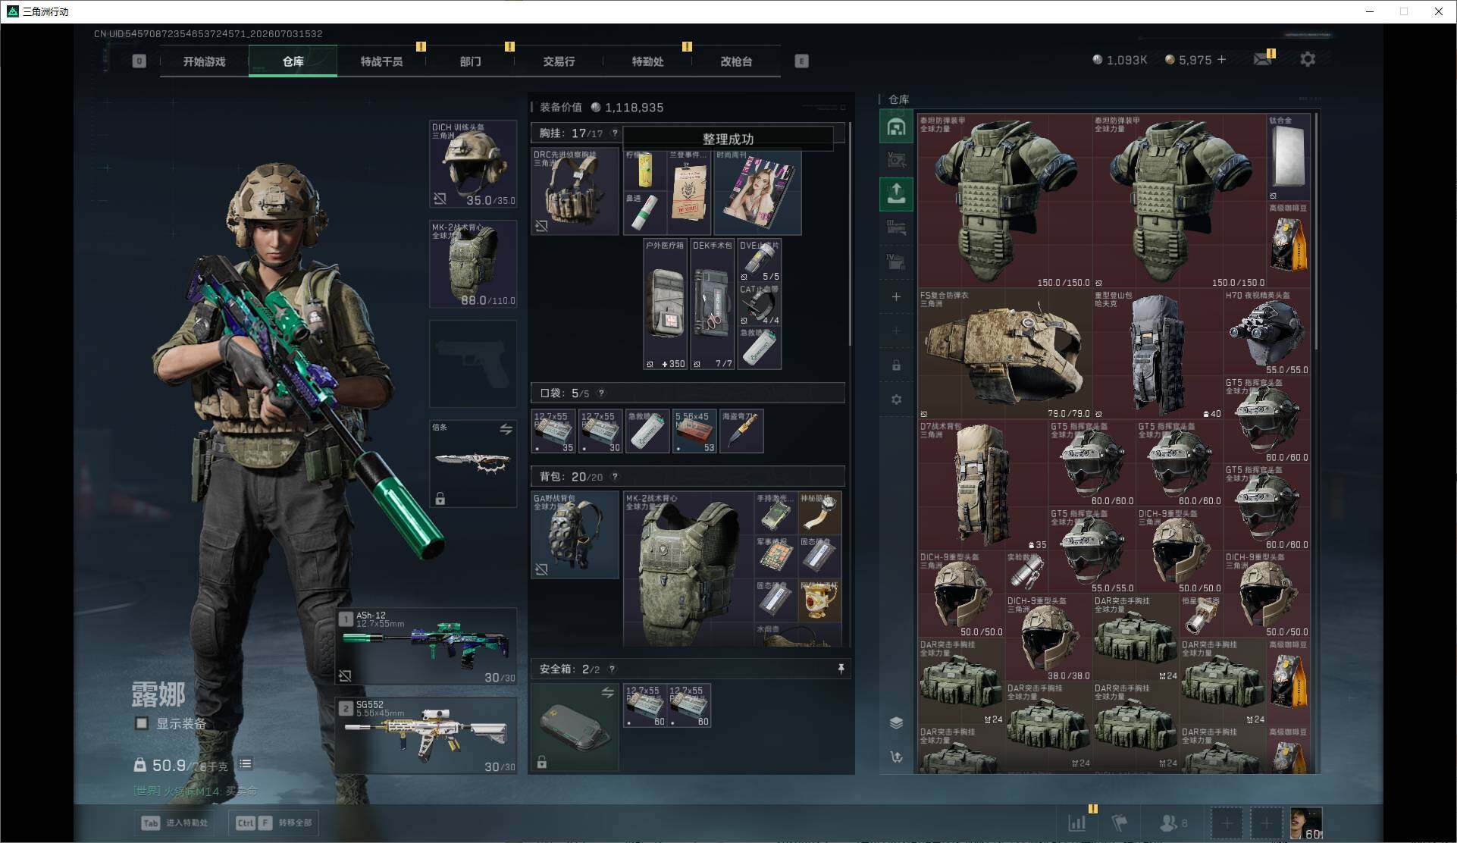
Task: Toggle the swap arrows on 信条 knife slot
Action: tap(506, 429)
